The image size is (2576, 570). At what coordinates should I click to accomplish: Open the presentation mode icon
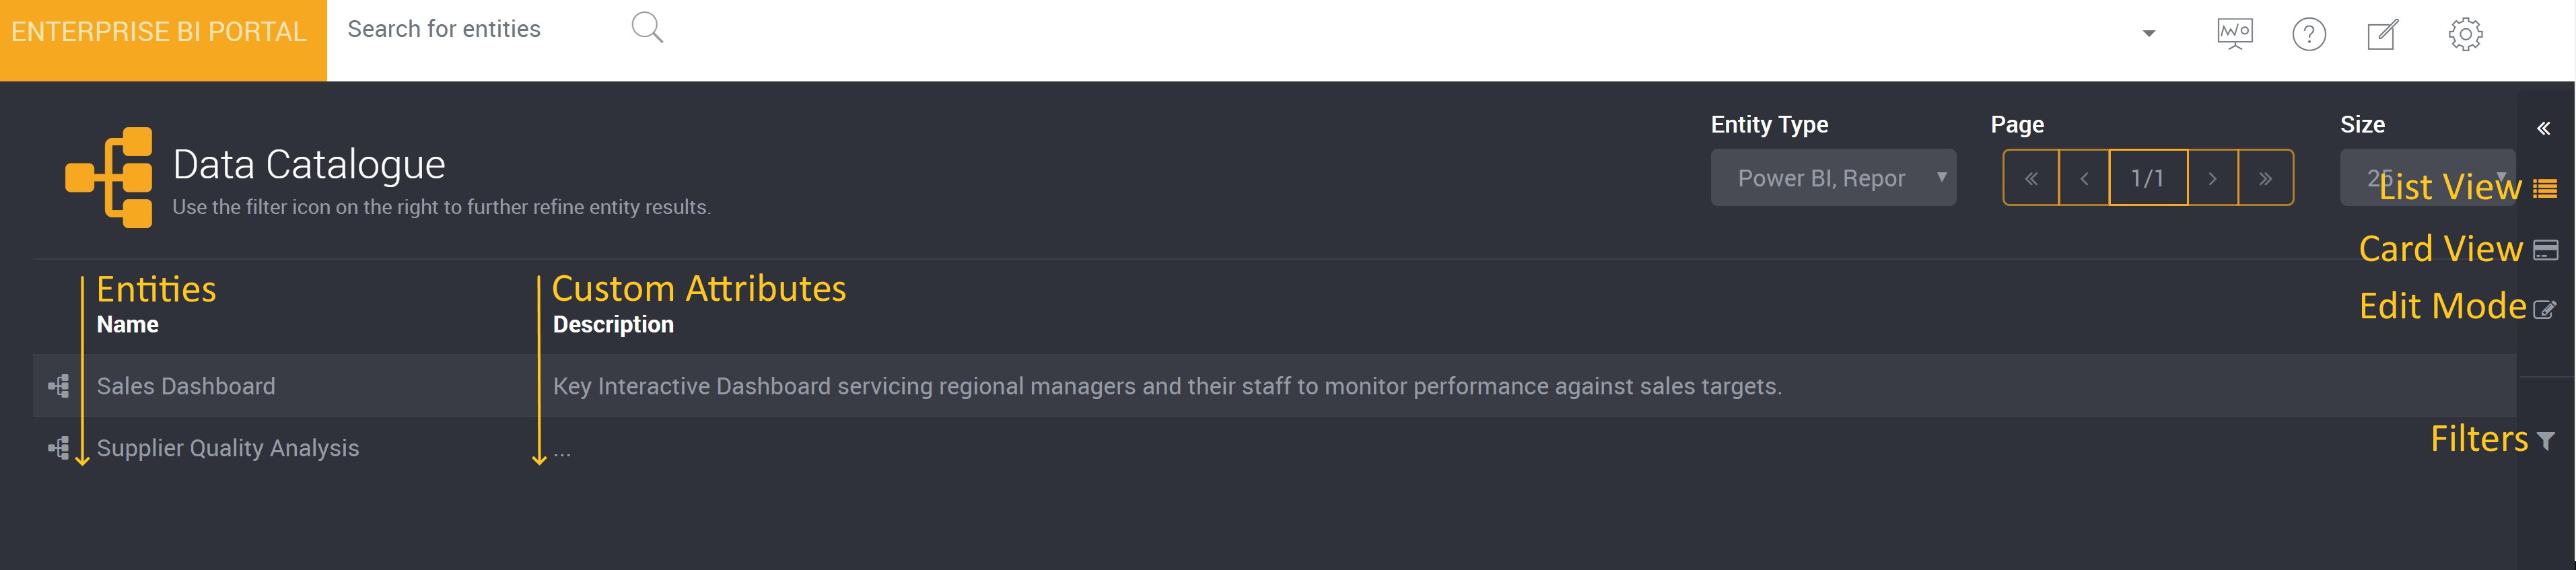coord(2234,34)
